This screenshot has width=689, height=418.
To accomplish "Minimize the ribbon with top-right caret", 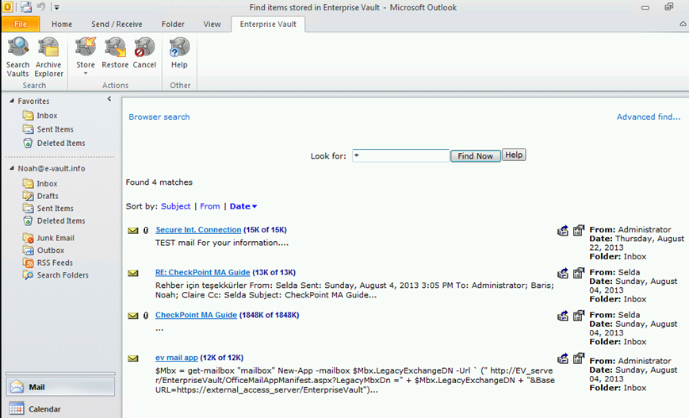I will 683,24.
